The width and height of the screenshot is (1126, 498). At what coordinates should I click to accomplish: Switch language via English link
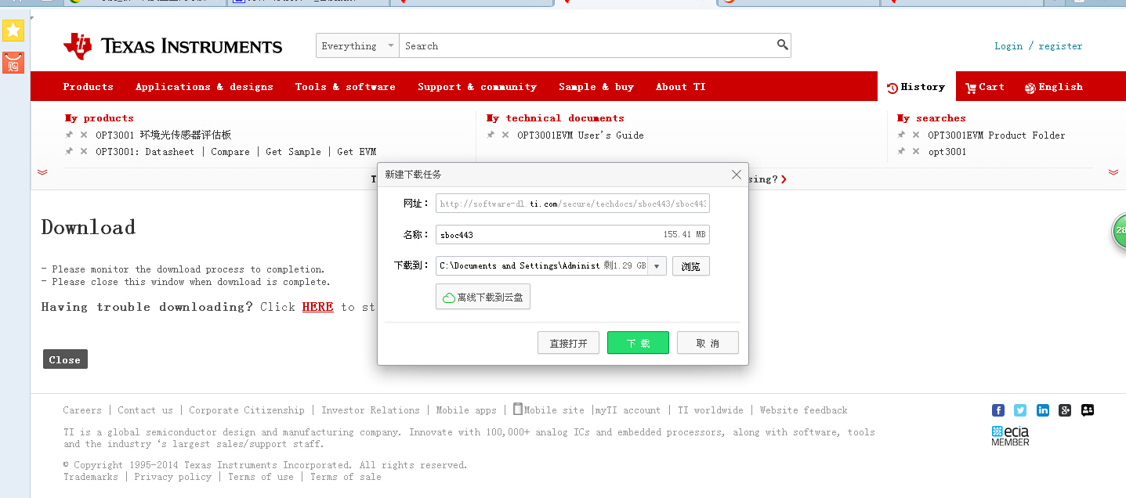coord(1054,87)
